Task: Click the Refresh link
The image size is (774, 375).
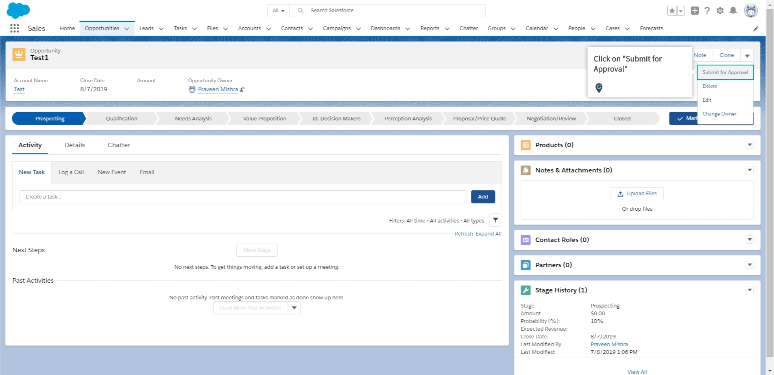Action: (464, 234)
